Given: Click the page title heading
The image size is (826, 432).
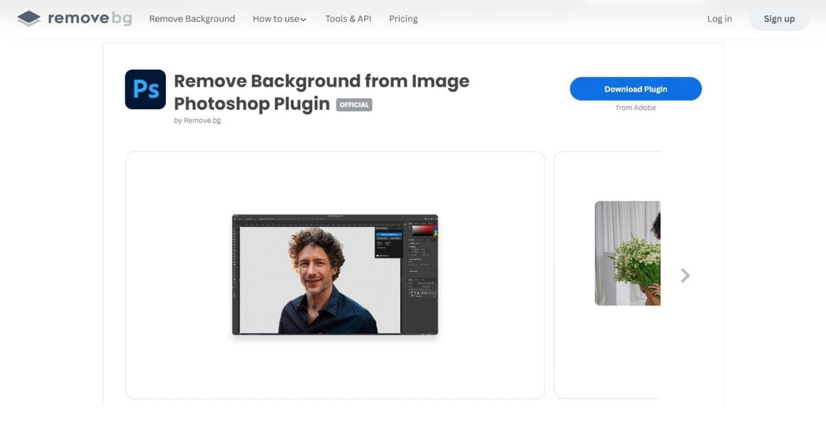Looking at the screenshot, I should pyautogui.click(x=321, y=92).
